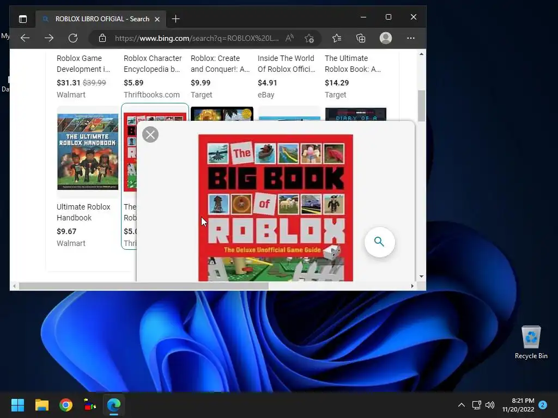The width and height of the screenshot is (558, 418).
Task: Launch Google Chrome from the taskbar
Action: pyautogui.click(x=66, y=405)
